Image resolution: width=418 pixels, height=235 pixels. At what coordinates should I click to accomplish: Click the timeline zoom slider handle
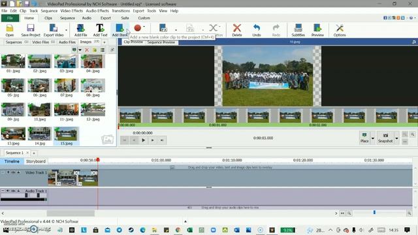[374, 212]
